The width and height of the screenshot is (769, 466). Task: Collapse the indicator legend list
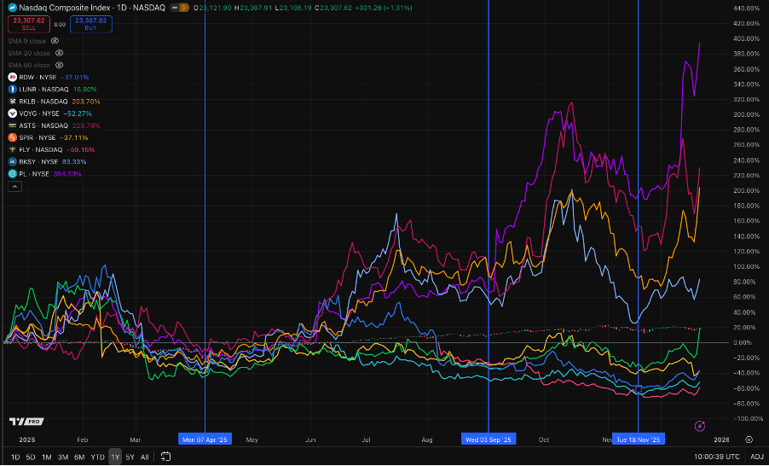(x=13, y=187)
